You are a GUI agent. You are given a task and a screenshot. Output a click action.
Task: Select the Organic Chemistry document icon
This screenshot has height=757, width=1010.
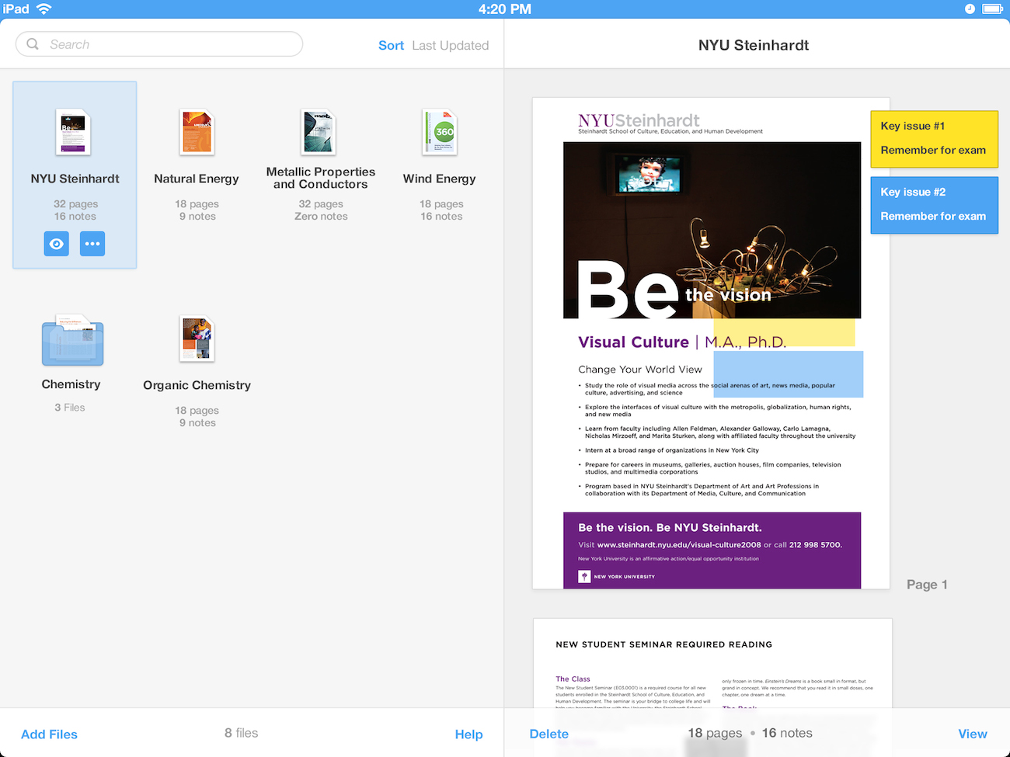(197, 339)
